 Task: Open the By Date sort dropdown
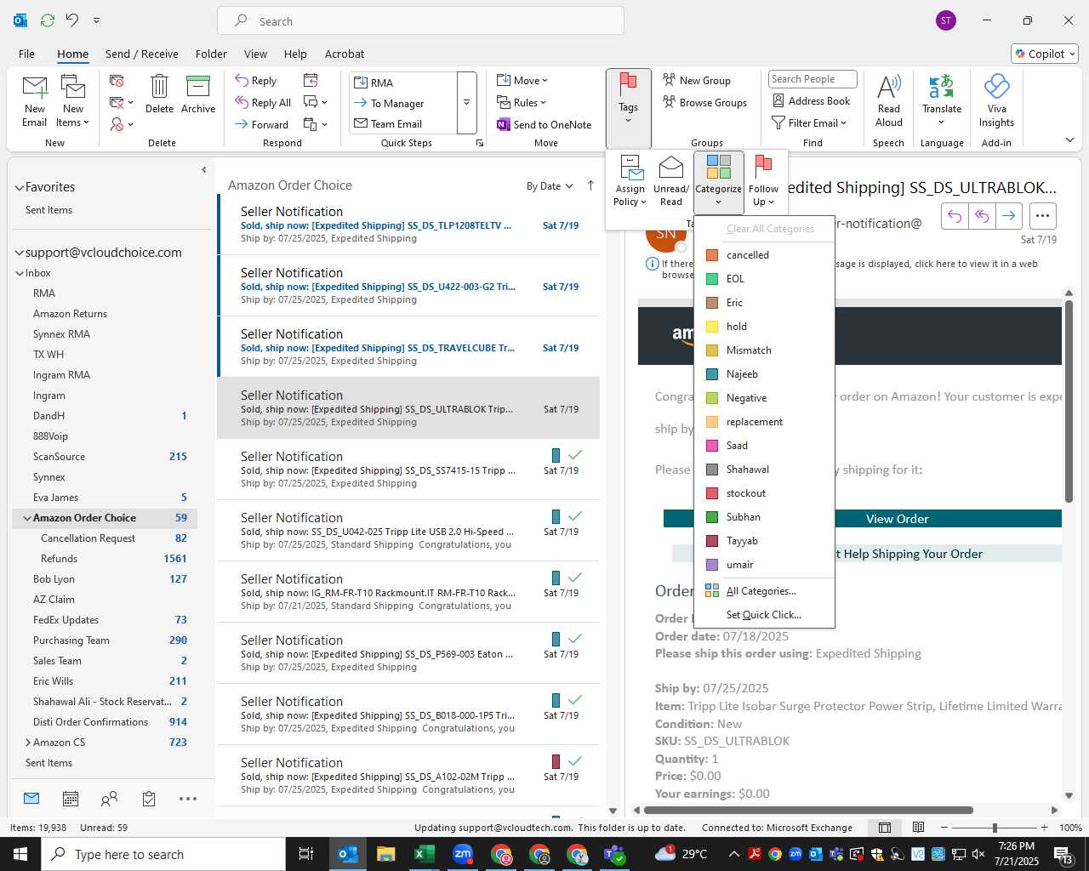click(550, 186)
